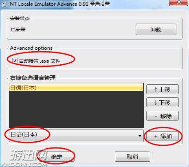The height and width of the screenshot is (167, 189).
Task: Cancel the dialog with 取消
Action: click(x=132, y=157)
